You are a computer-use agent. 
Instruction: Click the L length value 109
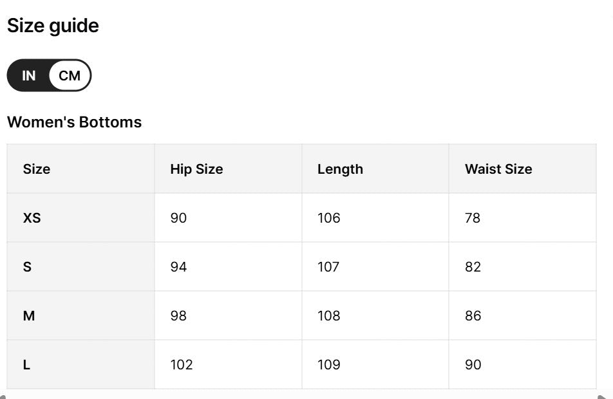point(328,365)
